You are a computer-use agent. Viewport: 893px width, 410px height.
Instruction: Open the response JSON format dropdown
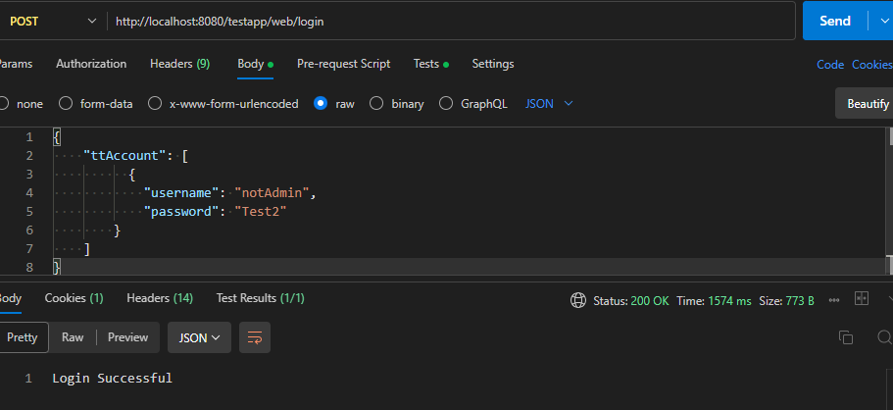pyautogui.click(x=199, y=337)
